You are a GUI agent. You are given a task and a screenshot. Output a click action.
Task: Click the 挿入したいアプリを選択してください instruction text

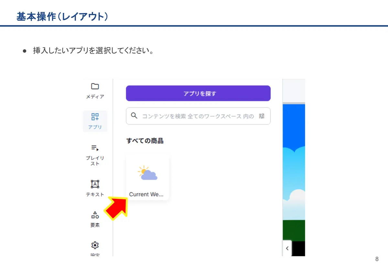(x=93, y=51)
